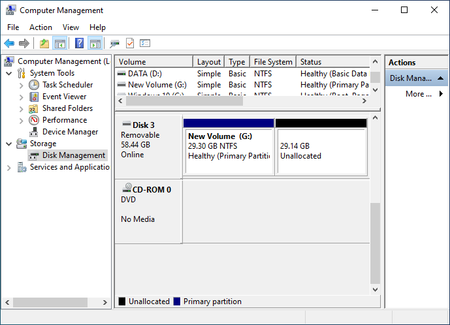Open the File menu
Image resolution: width=450 pixels, height=325 pixels.
tap(13, 27)
